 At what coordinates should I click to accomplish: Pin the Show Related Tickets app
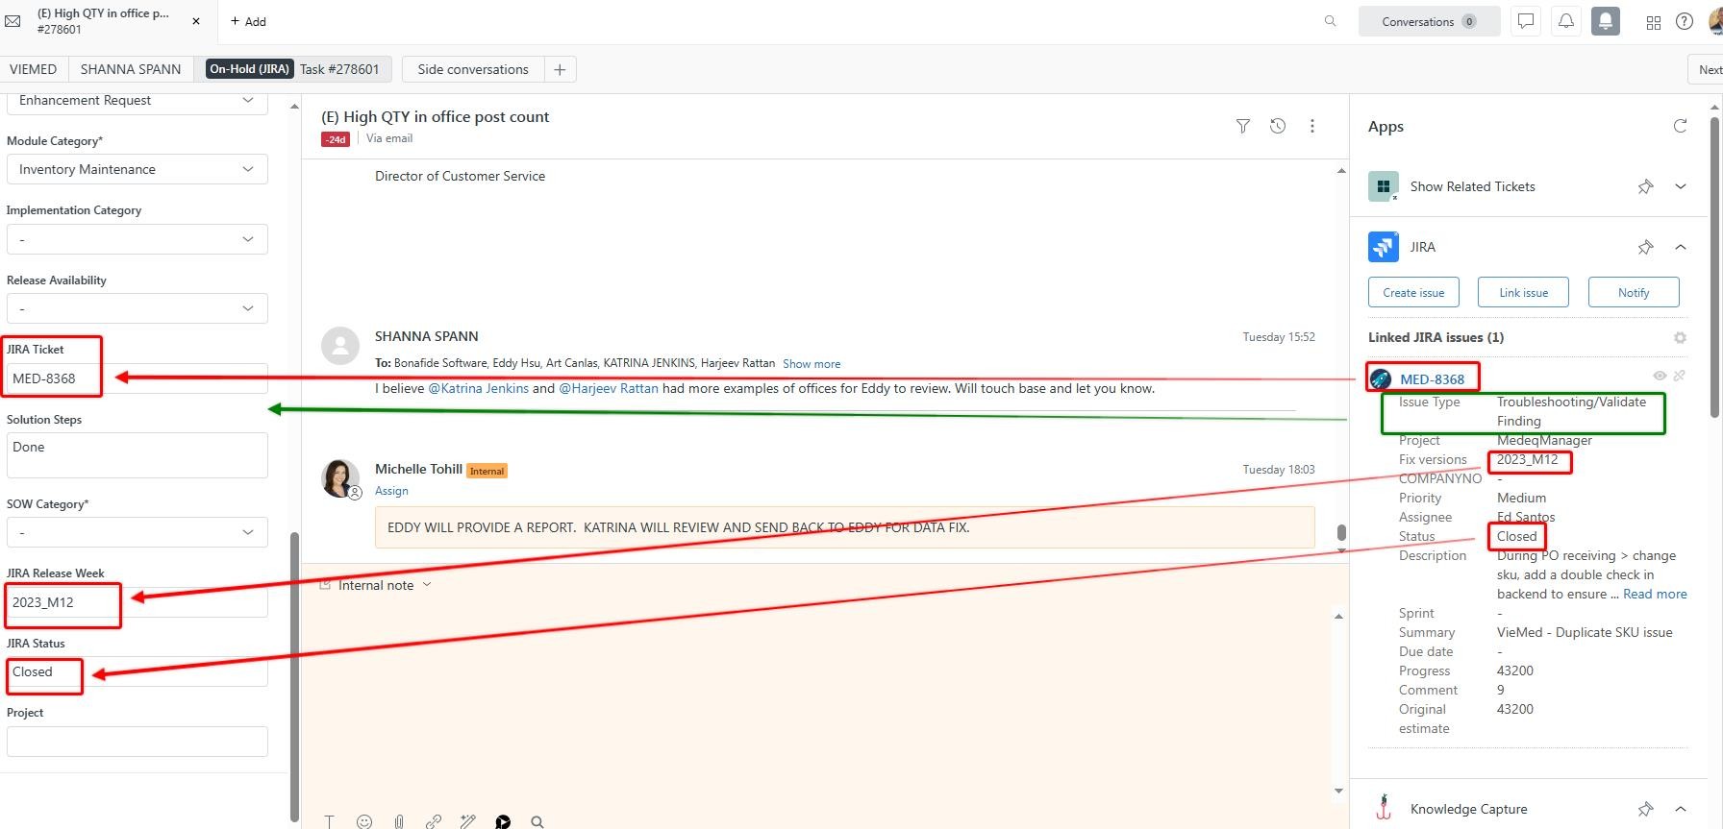point(1645,186)
